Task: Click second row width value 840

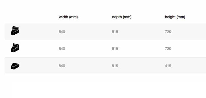Action: [x=62, y=49]
